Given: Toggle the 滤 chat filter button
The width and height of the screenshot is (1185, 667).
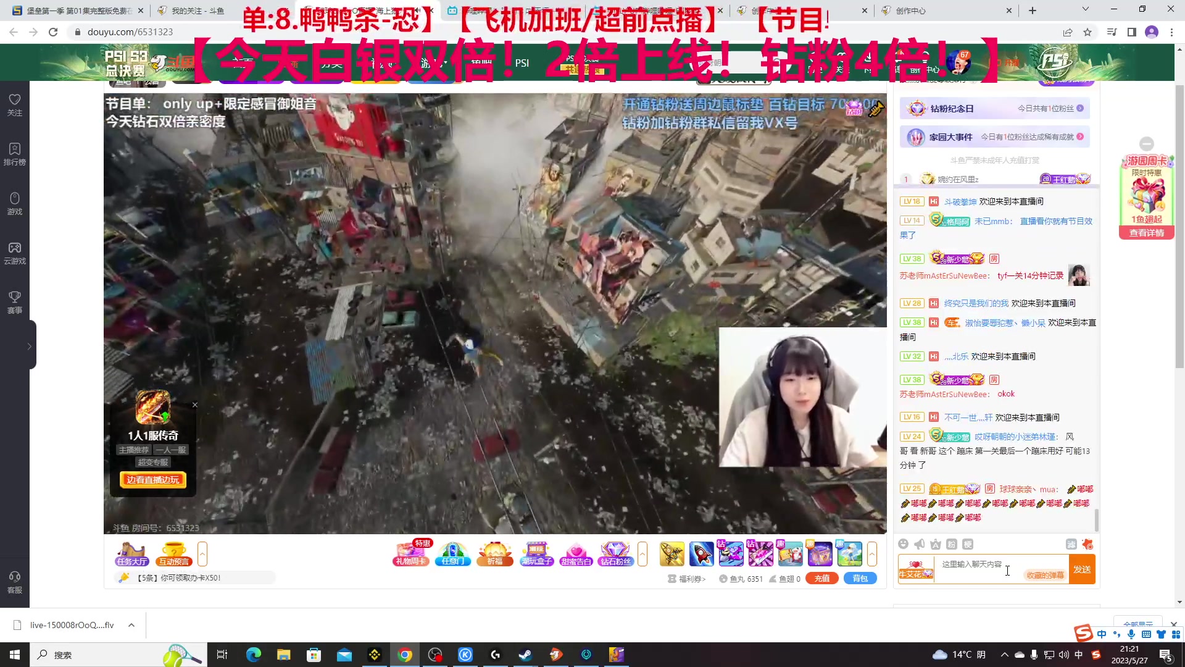Looking at the screenshot, I should coord(1071,544).
